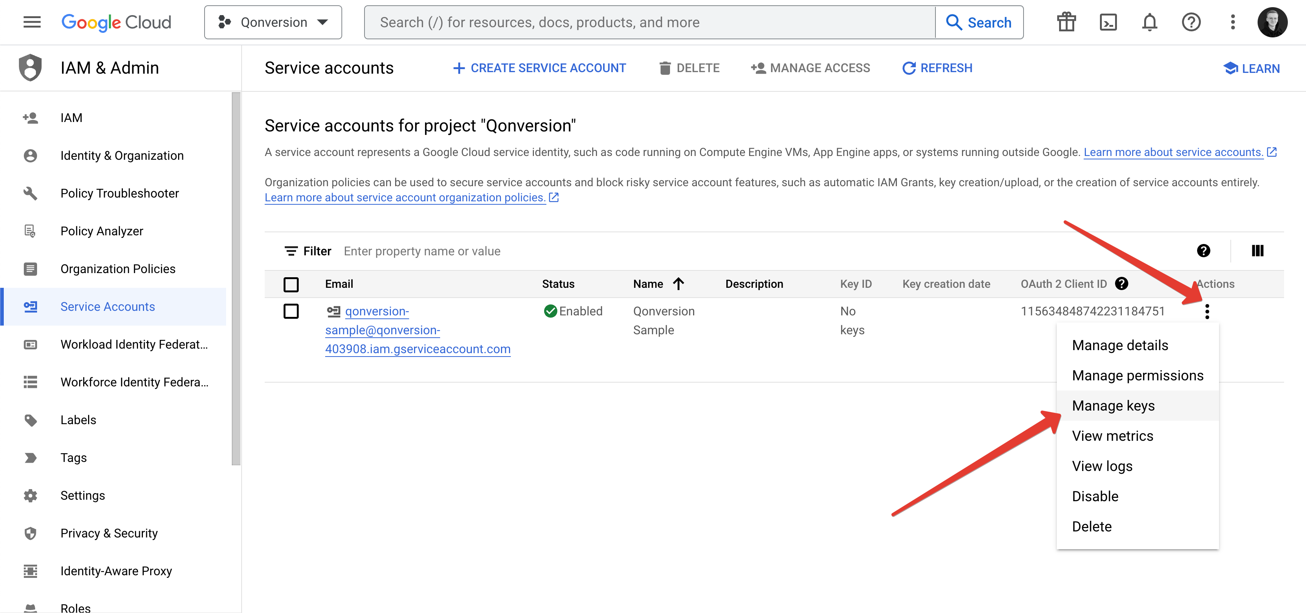Click Create Service Account button

tap(540, 68)
